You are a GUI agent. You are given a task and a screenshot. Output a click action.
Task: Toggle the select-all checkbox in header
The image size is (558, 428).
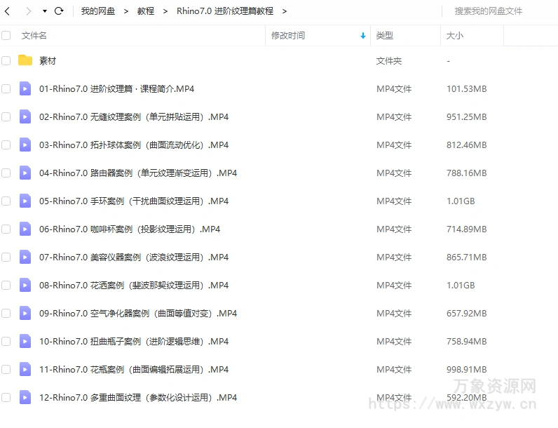coord(6,35)
